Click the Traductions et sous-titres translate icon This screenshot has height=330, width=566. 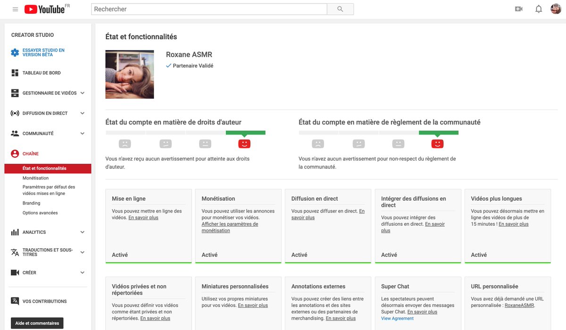15,252
